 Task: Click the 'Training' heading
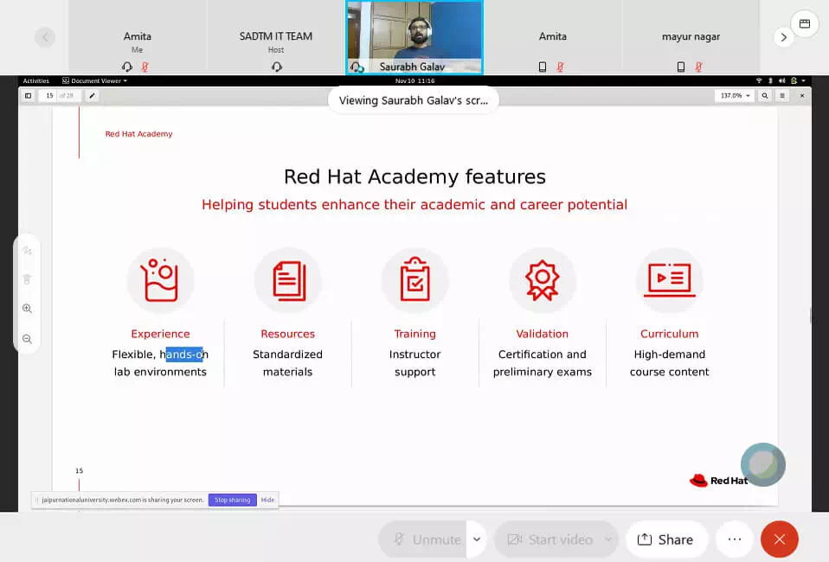[415, 334]
